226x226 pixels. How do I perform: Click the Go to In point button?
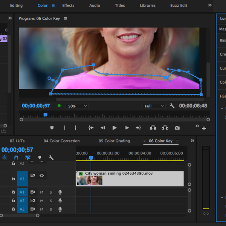(91, 128)
